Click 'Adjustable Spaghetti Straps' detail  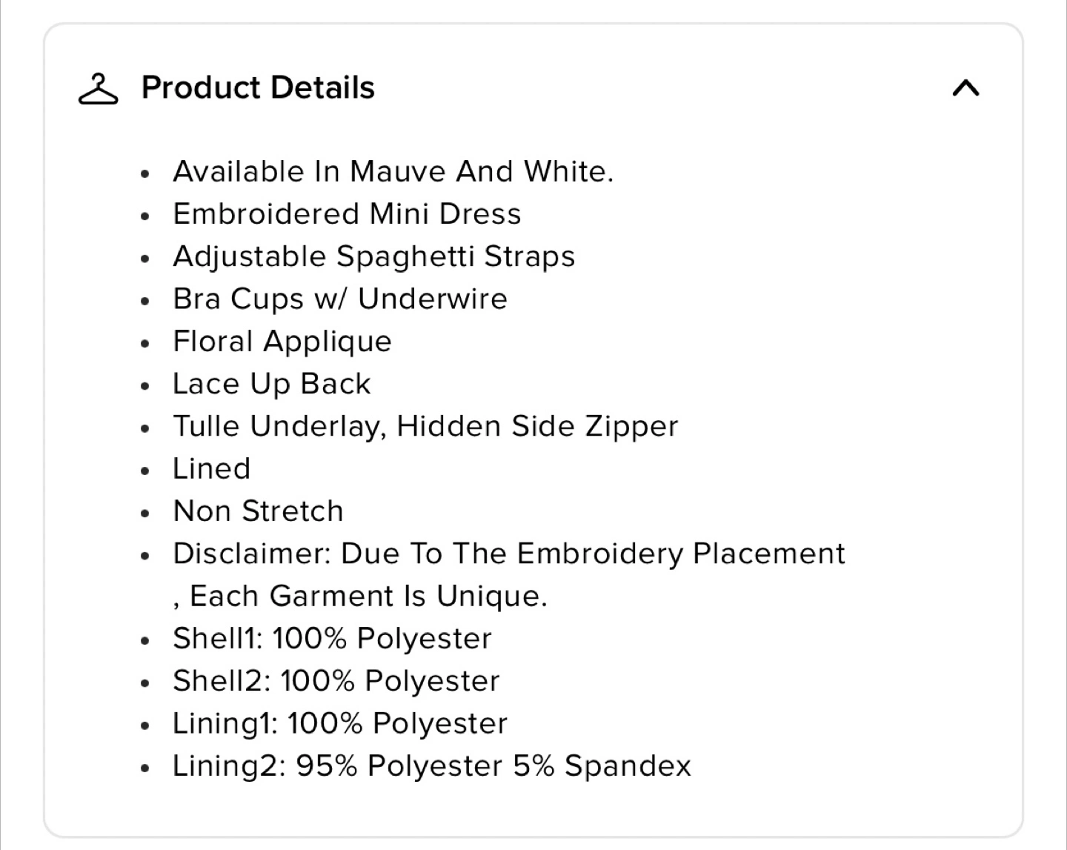coord(374,257)
